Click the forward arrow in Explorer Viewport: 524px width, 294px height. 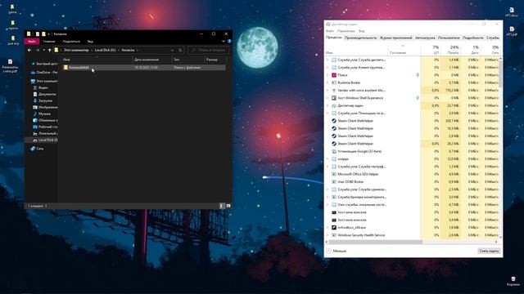tap(38, 51)
